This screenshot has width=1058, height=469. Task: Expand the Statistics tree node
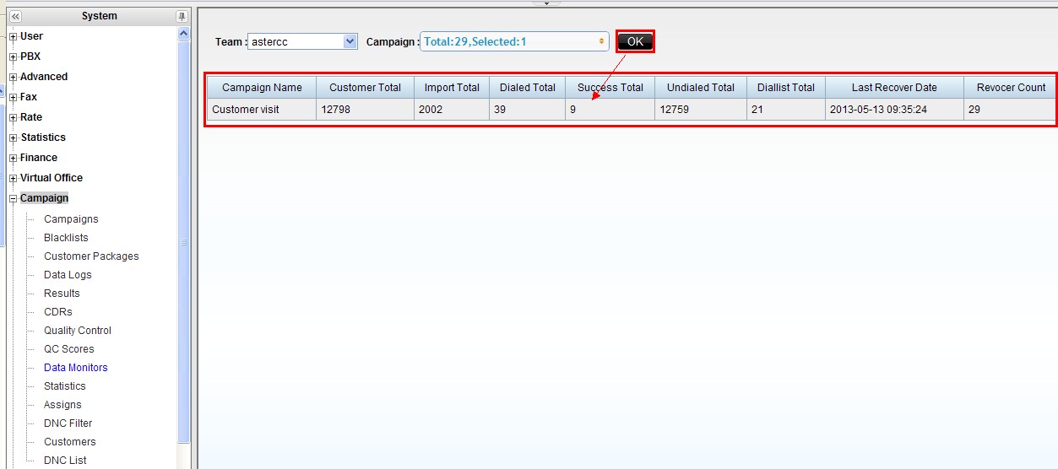(13, 137)
